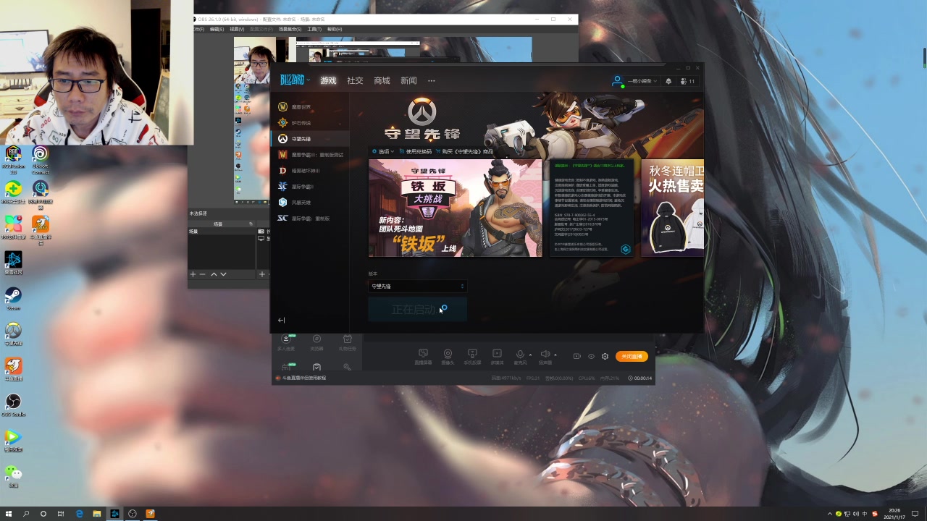Viewport: 927px width, 521px height.
Task: Open taskbar search
Action: click(26, 514)
